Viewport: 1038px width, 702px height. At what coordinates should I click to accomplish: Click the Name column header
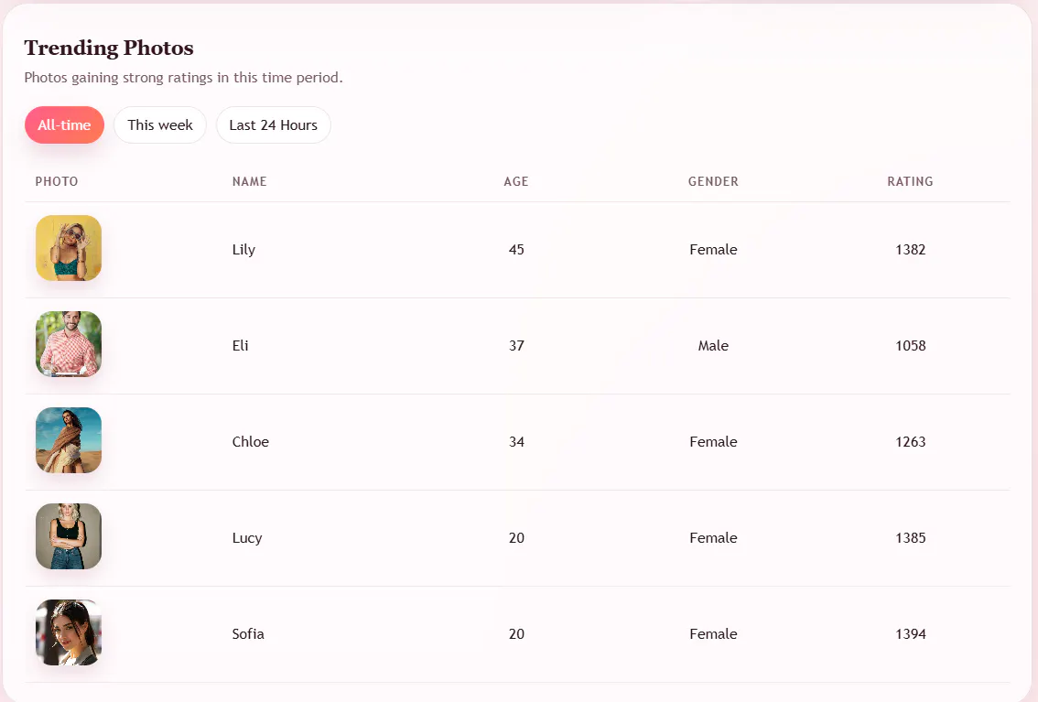click(250, 181)
